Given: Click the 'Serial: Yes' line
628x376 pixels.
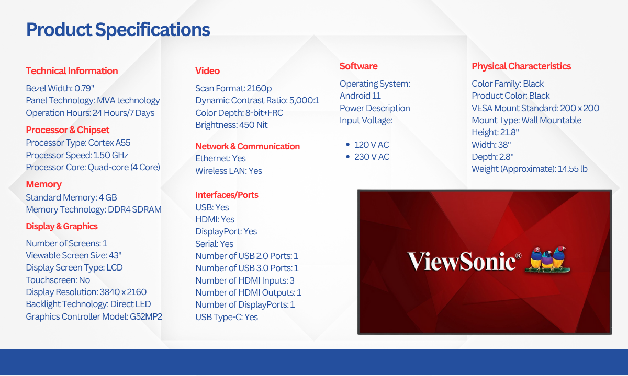Looking at the screenshot, I should click(x=215, y=244).
